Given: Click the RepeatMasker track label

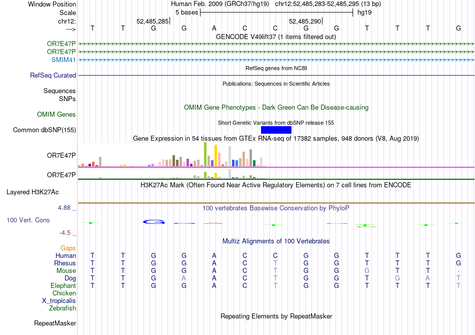Looking at the screenshot, I should click(x=55, y=323).
